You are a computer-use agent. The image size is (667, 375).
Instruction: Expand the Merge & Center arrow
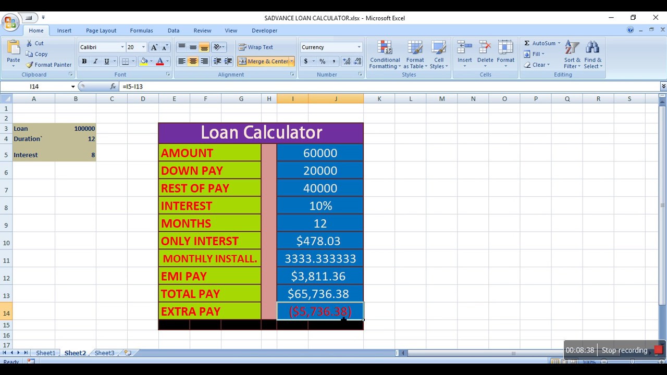point(292,61)
